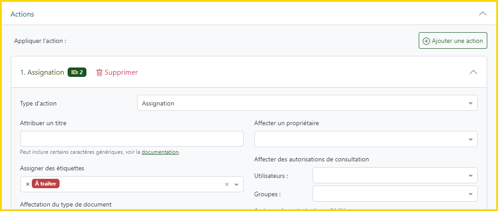Image resolution: width=498 pixels, height=211 pixels.
Task: Click the Supprimer text label
Action: click(x=121, y=72)
